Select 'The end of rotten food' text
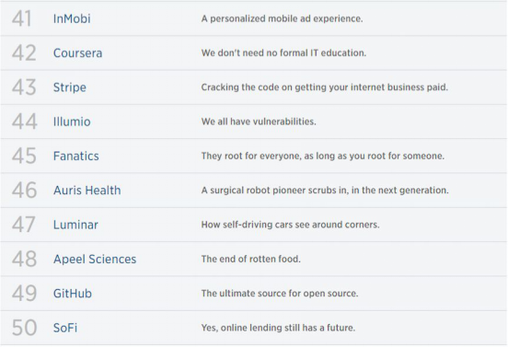 tap(251, 260)
